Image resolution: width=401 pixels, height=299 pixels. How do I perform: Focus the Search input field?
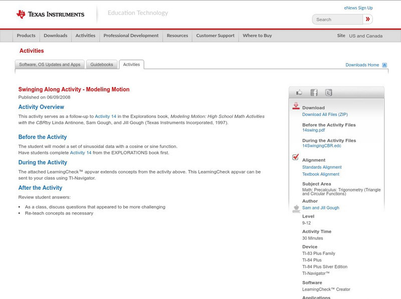(337, 19)
